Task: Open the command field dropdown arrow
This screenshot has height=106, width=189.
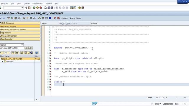Action: pos(22,8)
